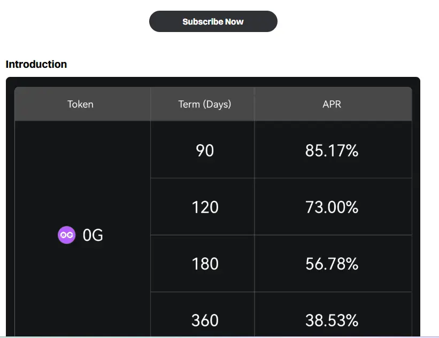Click the 85.17% APR value

coord(332,151)
